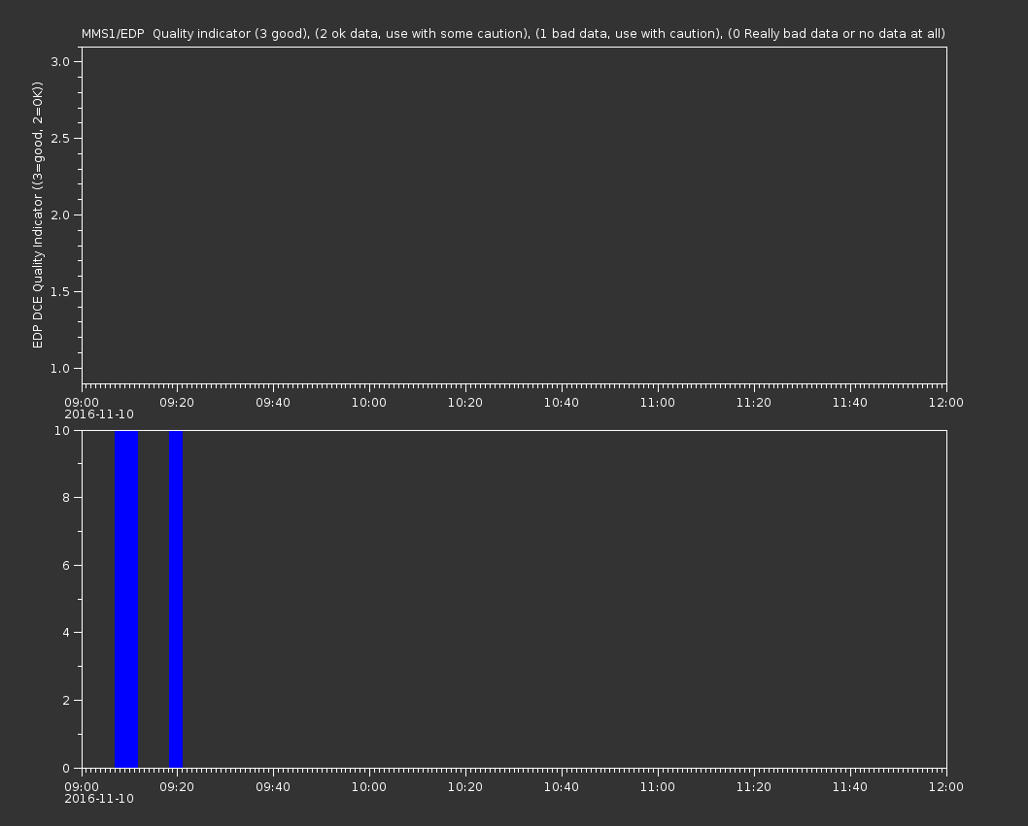1028x826 pixels.
Task: Click the 10:00 label under the bar plot
Action: 369,786
